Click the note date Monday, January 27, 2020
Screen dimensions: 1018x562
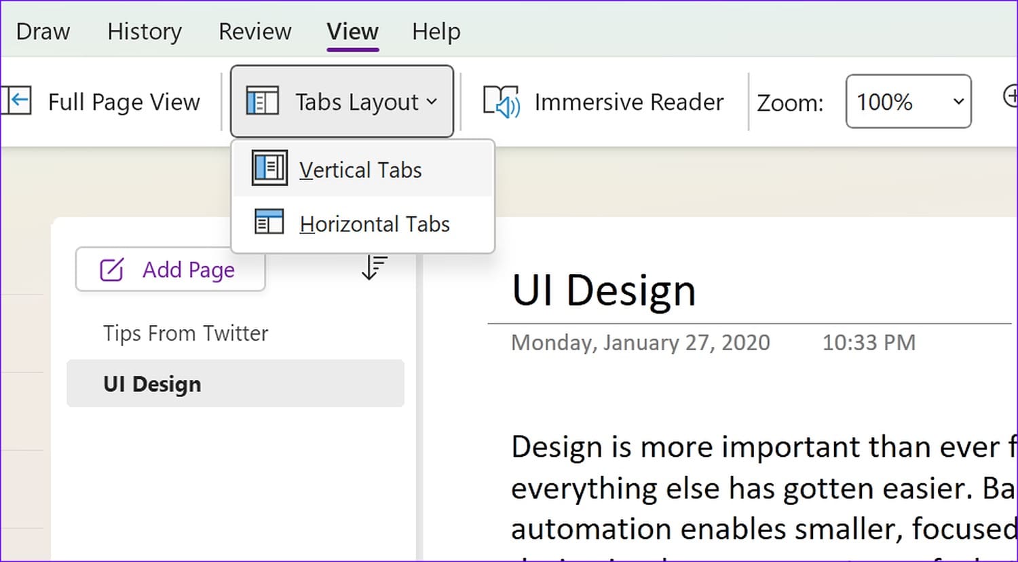(640, 343)
